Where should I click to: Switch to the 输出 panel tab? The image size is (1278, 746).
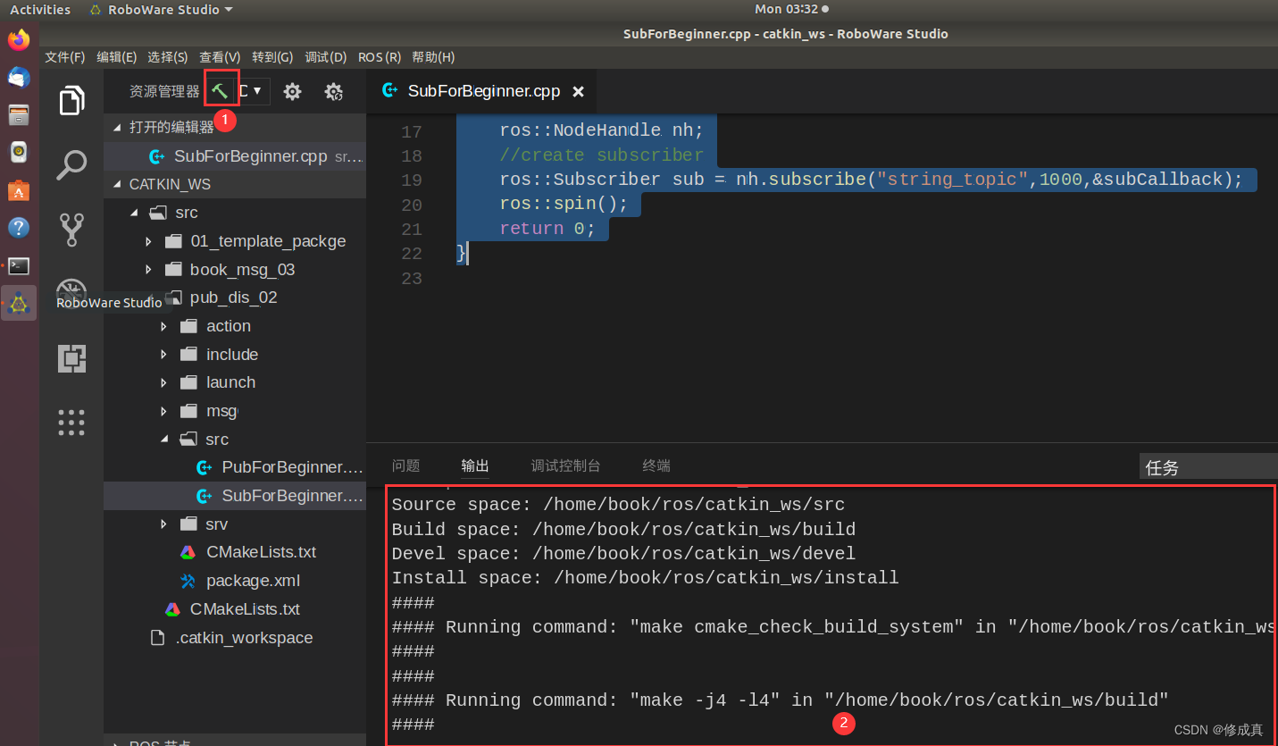[475, 465]
